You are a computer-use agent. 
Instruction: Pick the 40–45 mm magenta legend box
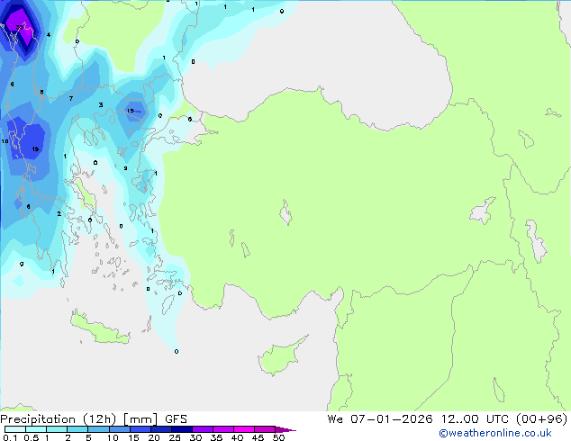pos(244,429)
